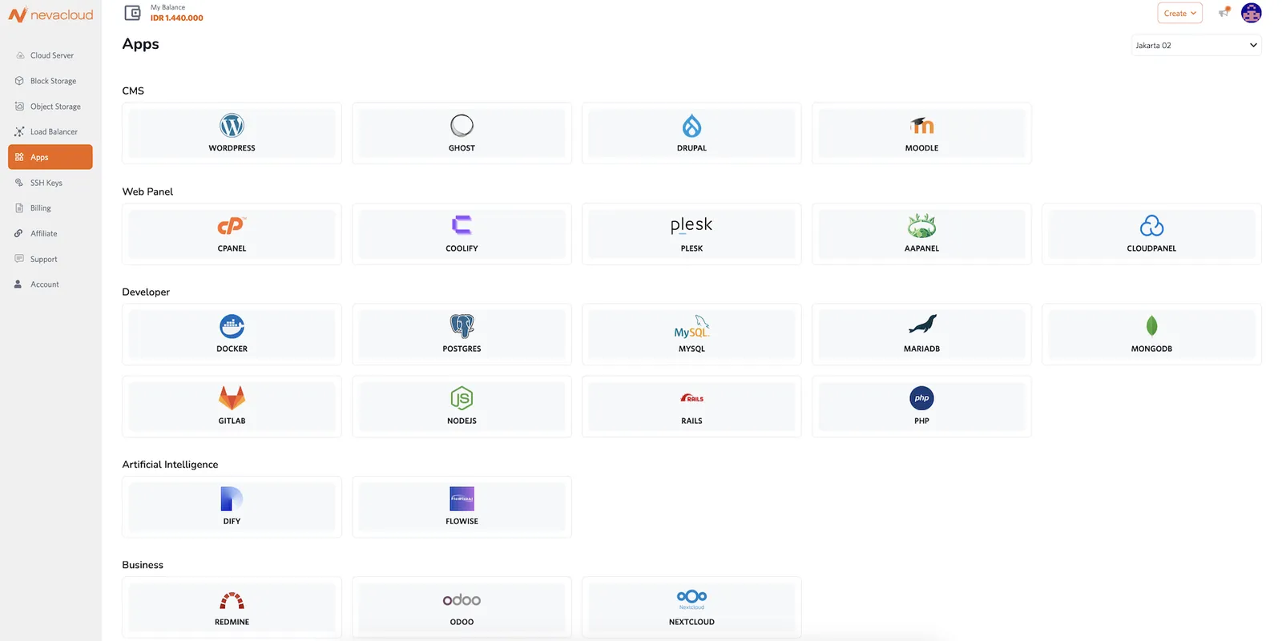Open the Billing sidebar item
Image resolution: width=1282 pixels, height=641 pixels.
tap(40, 208)
